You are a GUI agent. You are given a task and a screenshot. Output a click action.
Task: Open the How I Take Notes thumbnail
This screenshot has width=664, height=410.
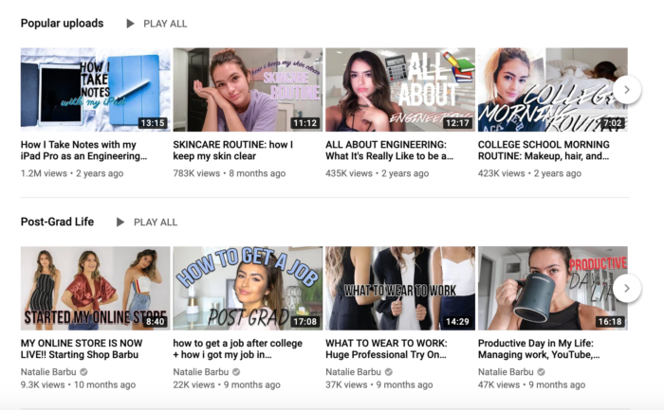(95, 90)
